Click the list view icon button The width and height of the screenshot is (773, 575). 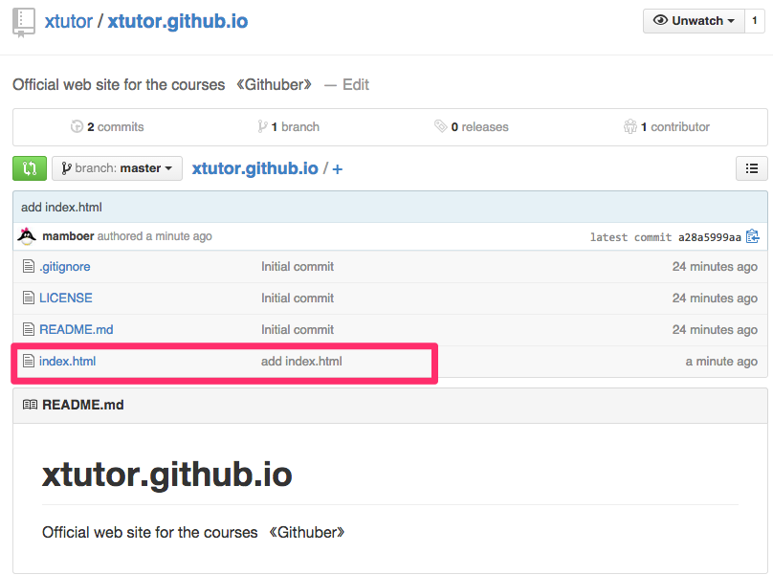pyautogui.click(x=751, y=168)
